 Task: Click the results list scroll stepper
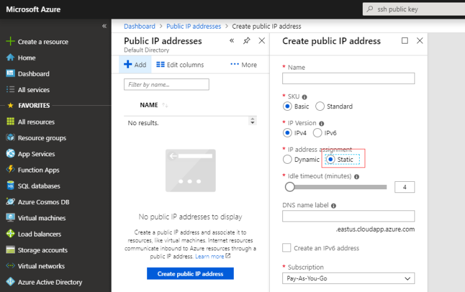[252, 121]
